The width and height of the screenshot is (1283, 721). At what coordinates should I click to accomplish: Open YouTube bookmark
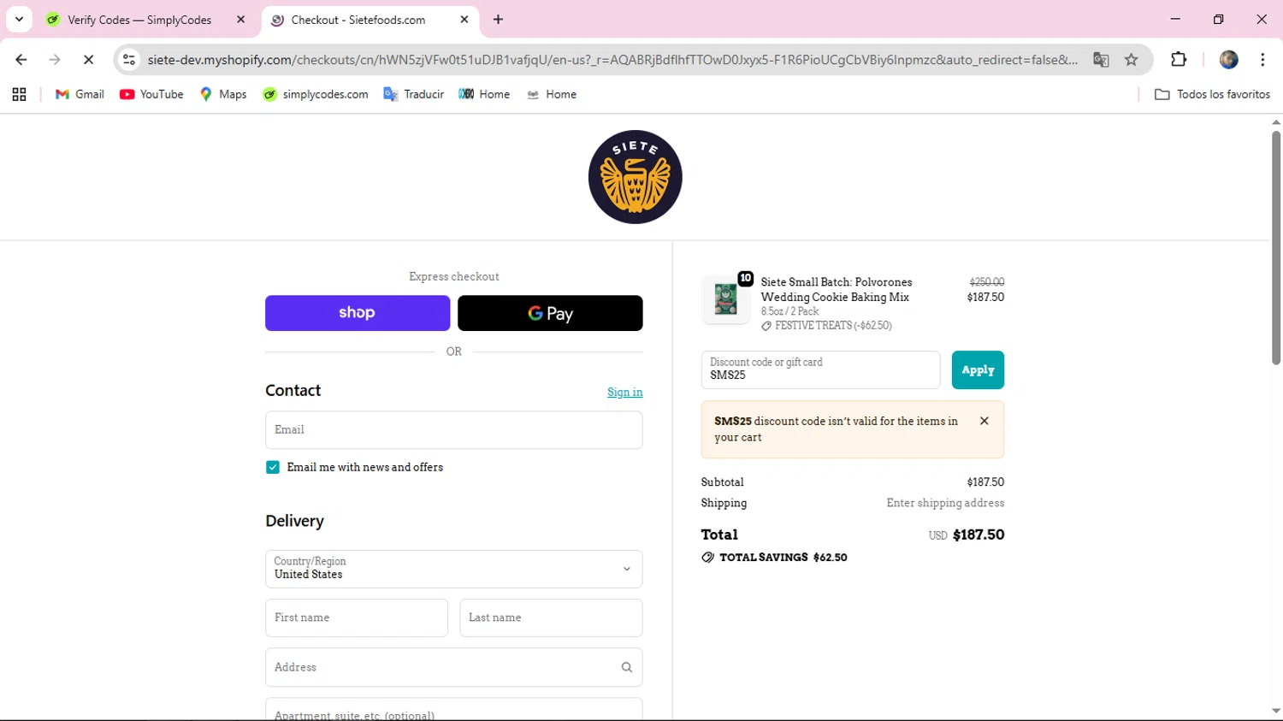tap(151, 94)
